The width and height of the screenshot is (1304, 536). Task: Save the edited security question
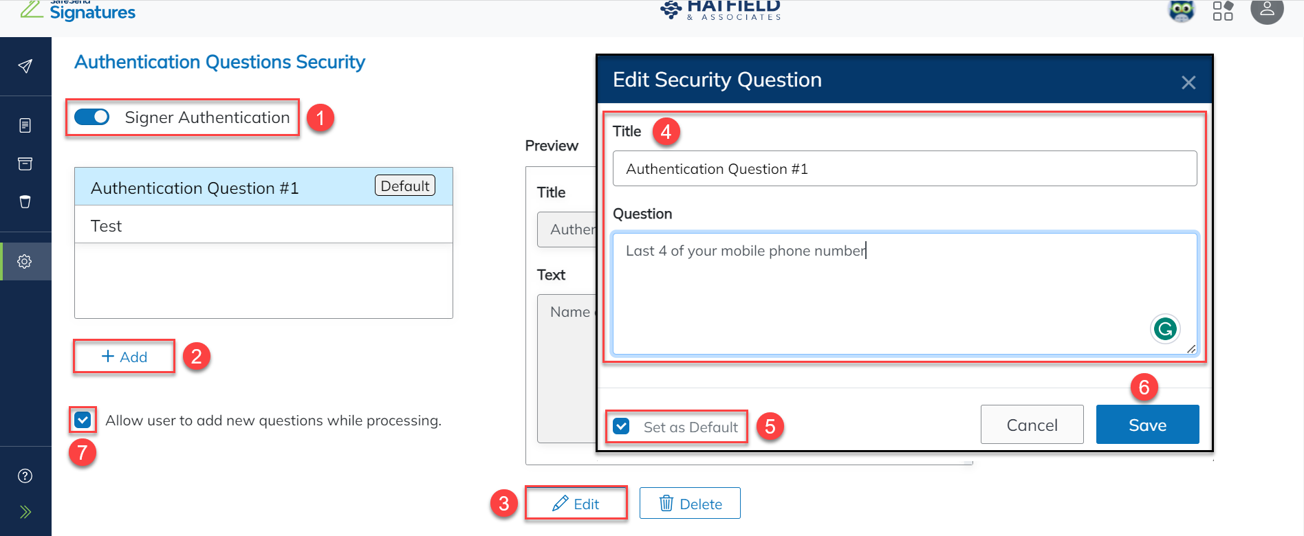point(1147,424)
